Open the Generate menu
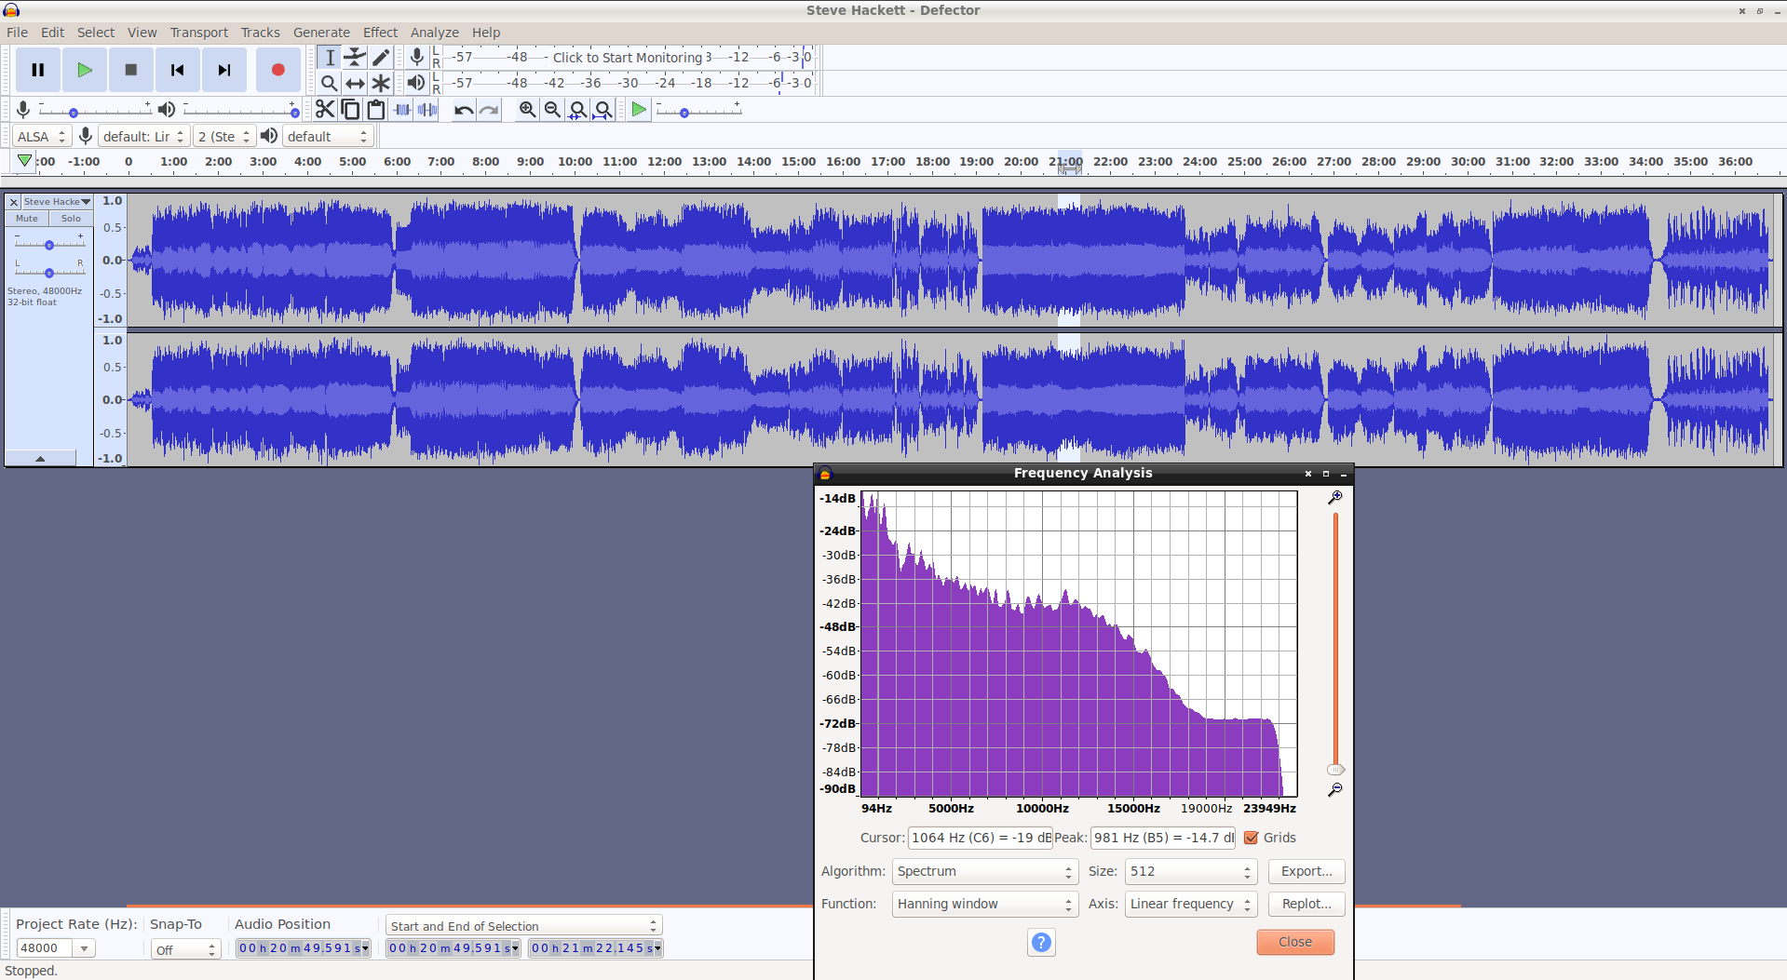The image size is (1787, 980). click(321, 33)
